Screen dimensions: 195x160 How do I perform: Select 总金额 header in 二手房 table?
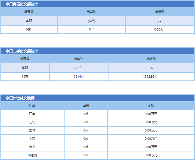pyautogui.click(x=151, y=58)
